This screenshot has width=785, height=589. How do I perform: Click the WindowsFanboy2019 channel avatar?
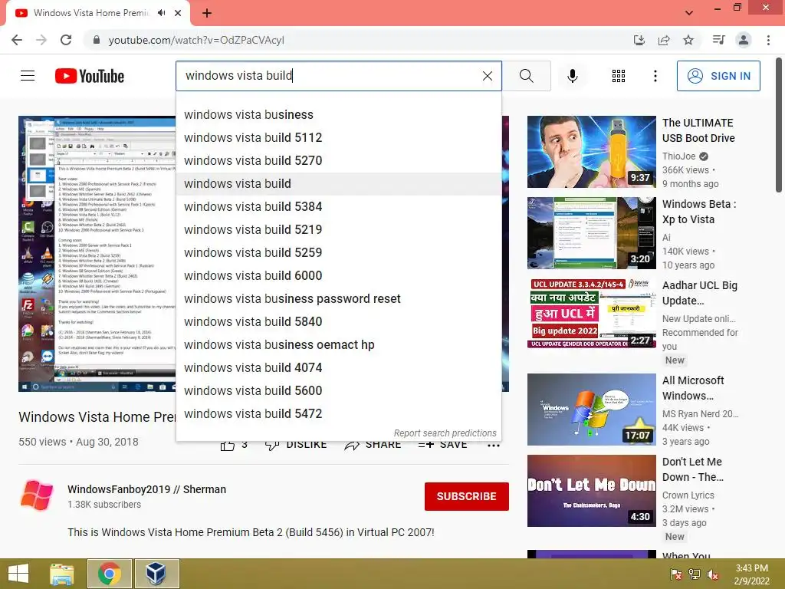point(37,496)
